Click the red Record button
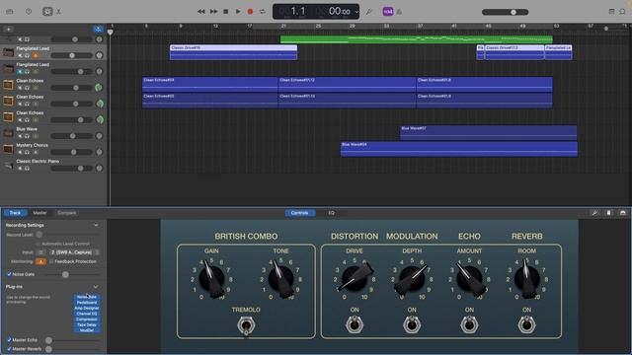Viewport: 632px width, 355px height. [250, 12]
